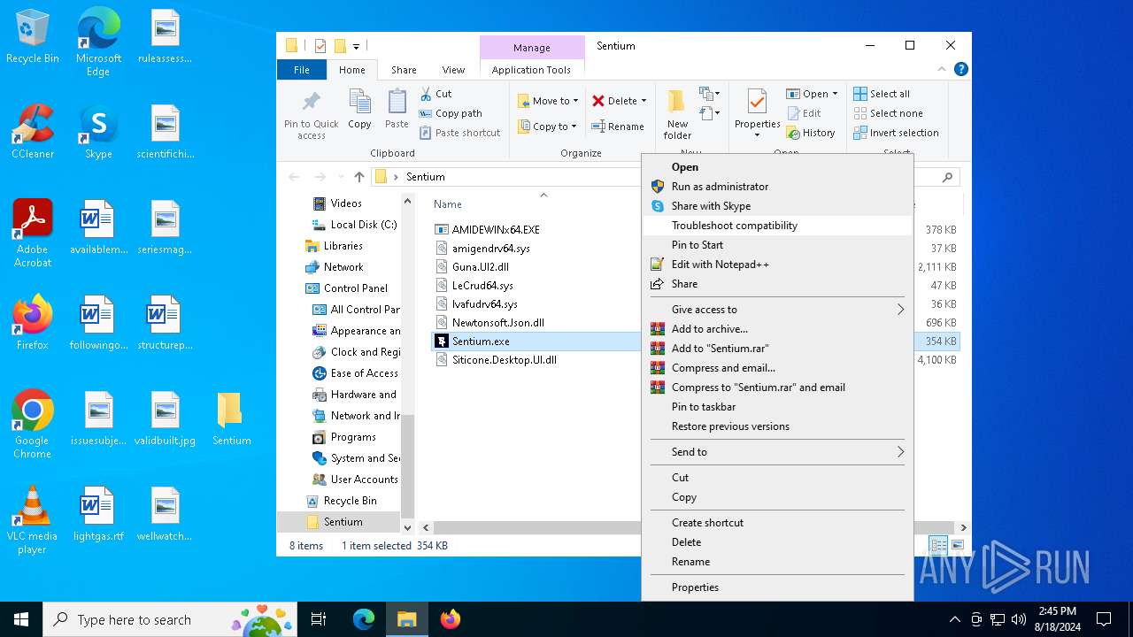The width and height of the screenshot is (1133, 637).
Task: Choose Share with Skype
Action: [x=777, y=206]
